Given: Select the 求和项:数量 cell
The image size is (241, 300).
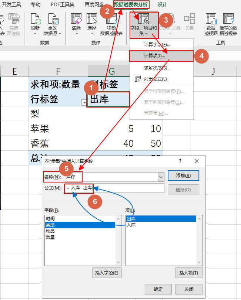Looking at the screenshot, I should click(x=58, y=84).
